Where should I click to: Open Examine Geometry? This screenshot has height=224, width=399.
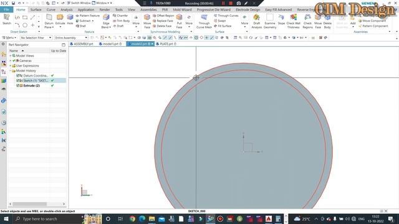coord(270,21)
